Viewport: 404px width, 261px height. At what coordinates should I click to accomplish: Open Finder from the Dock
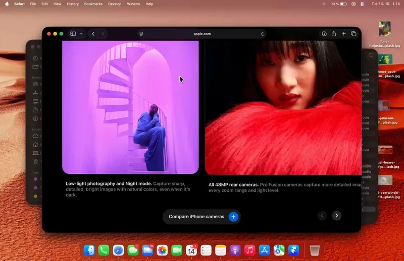(89, 250)
